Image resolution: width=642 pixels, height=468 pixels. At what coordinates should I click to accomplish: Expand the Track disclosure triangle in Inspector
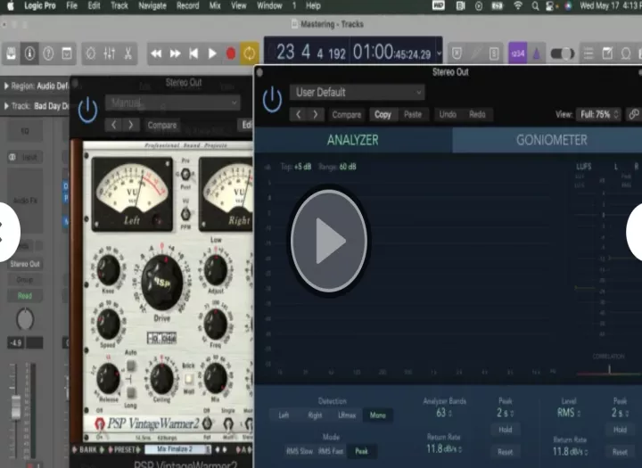pos(6,106)
